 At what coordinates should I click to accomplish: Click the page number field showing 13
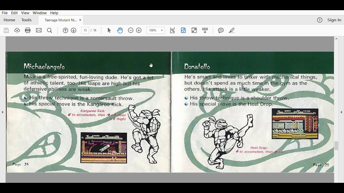point(85,30)
